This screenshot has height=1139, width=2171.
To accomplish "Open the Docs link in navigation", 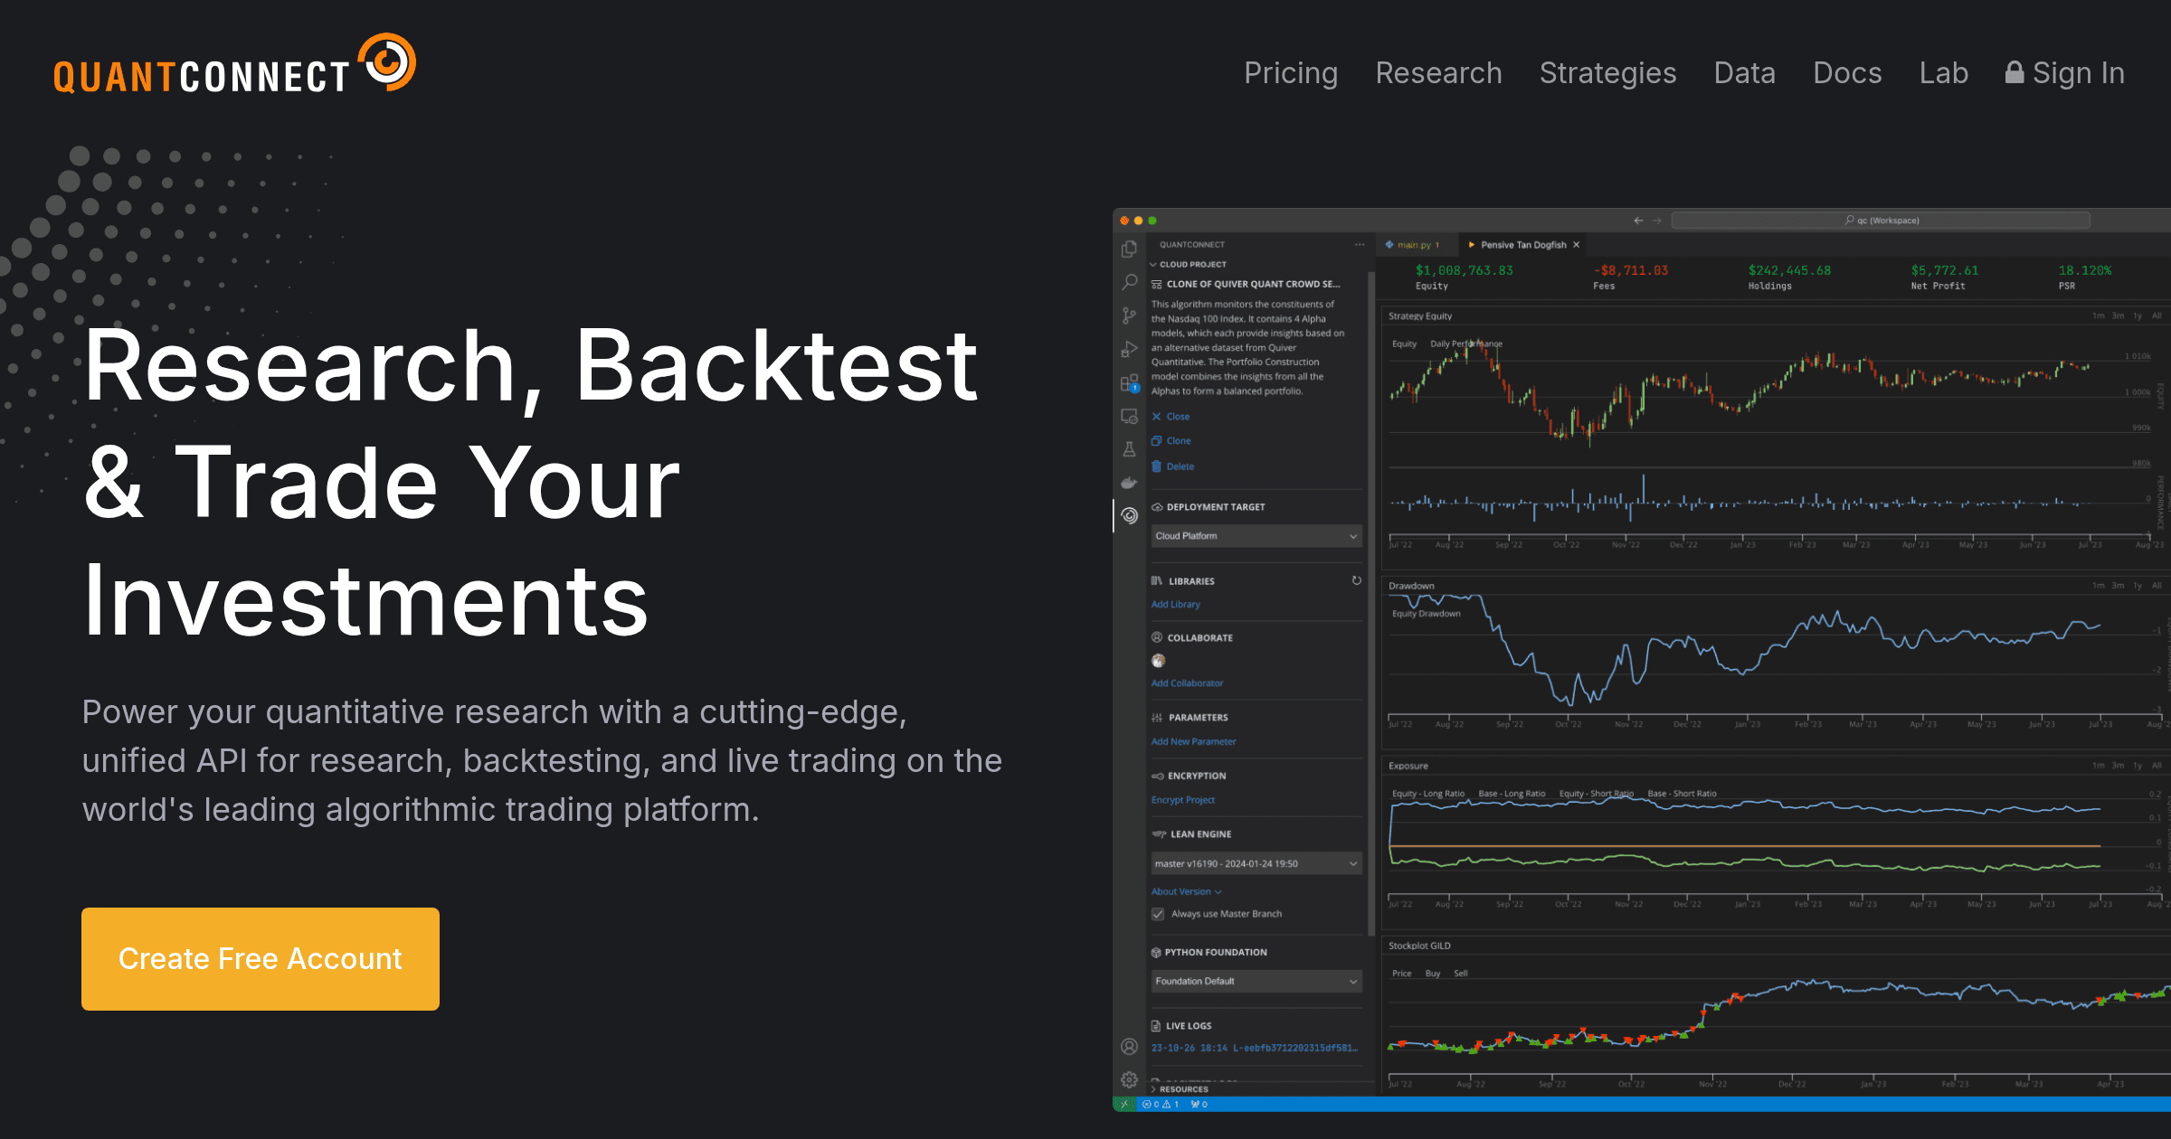I will pos(1847,73).
